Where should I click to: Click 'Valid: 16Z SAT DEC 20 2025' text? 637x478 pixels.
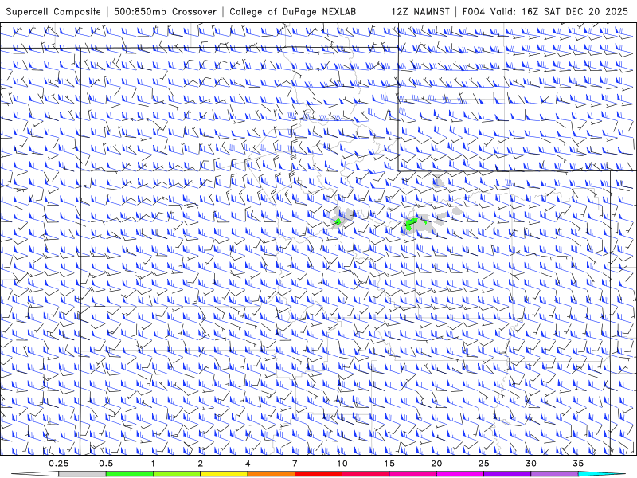point(559,11)
